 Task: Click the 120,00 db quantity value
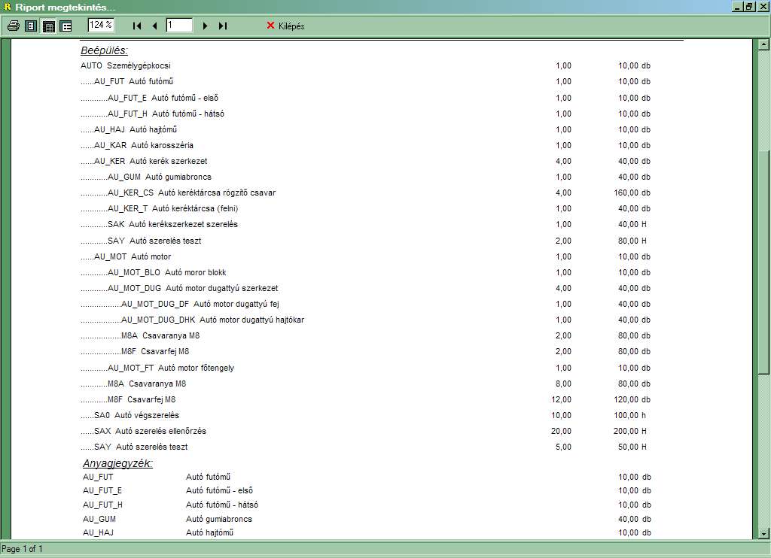(632, 399)
